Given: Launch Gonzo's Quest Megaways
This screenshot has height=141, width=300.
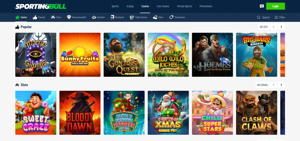Looking at the screenshot, I should pyautogui.click(x=124, y=55).
